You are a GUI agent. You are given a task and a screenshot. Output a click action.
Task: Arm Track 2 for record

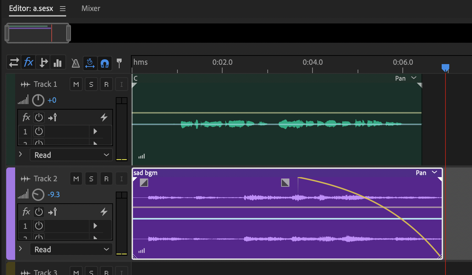click(x=106, y=179)
